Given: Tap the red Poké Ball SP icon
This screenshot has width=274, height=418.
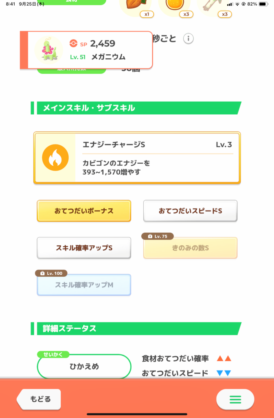Looking at the screenshot, I should click(x=73, y=43).
